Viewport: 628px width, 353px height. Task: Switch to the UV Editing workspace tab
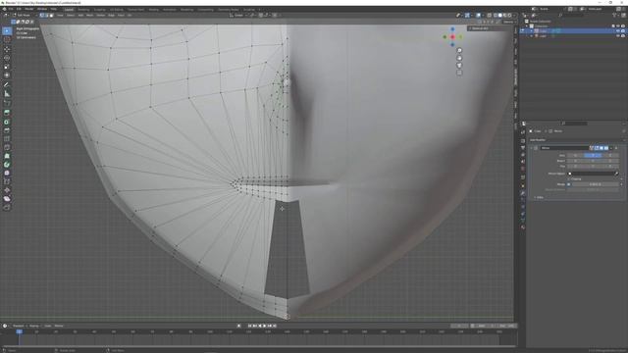(117, 9)
